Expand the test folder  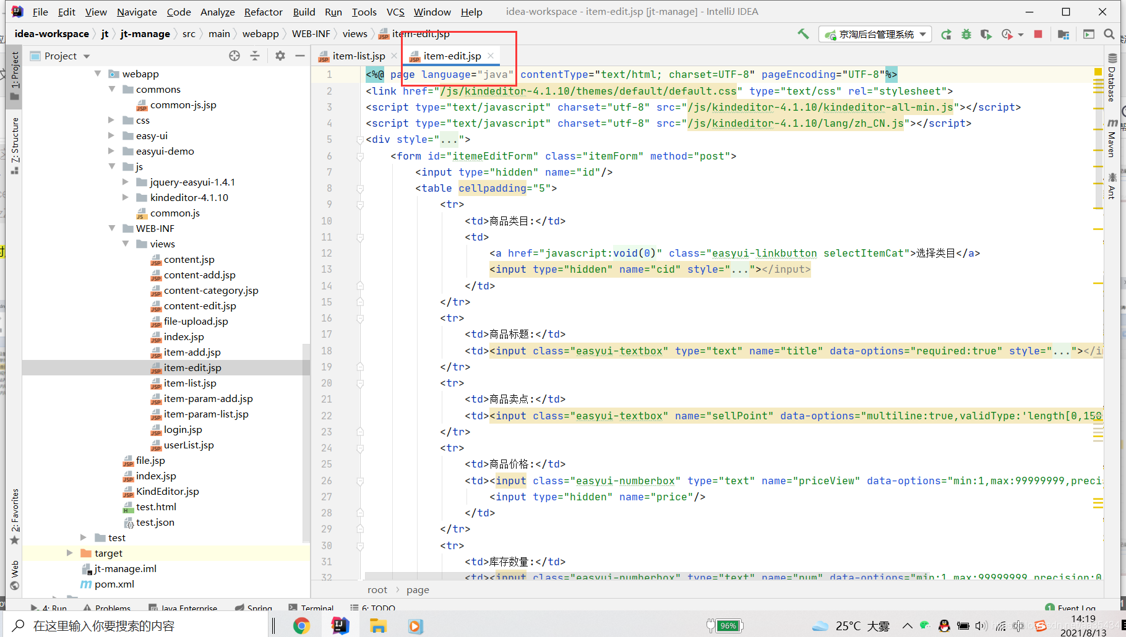click(x=84, y=537)
